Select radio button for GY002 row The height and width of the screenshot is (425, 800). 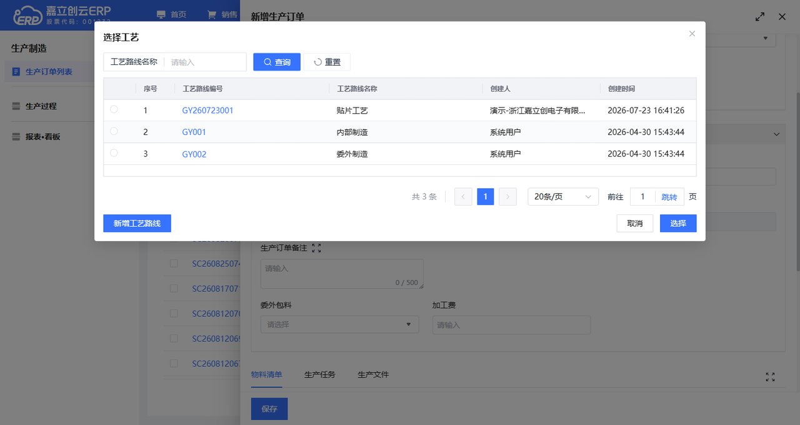[114, 153]
